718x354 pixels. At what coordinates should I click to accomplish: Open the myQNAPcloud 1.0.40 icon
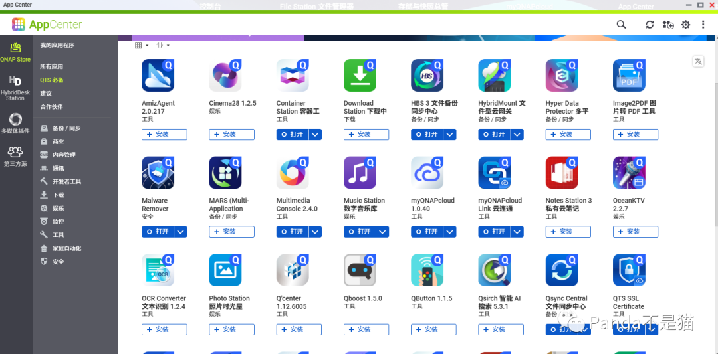click(x=427, y=173)
